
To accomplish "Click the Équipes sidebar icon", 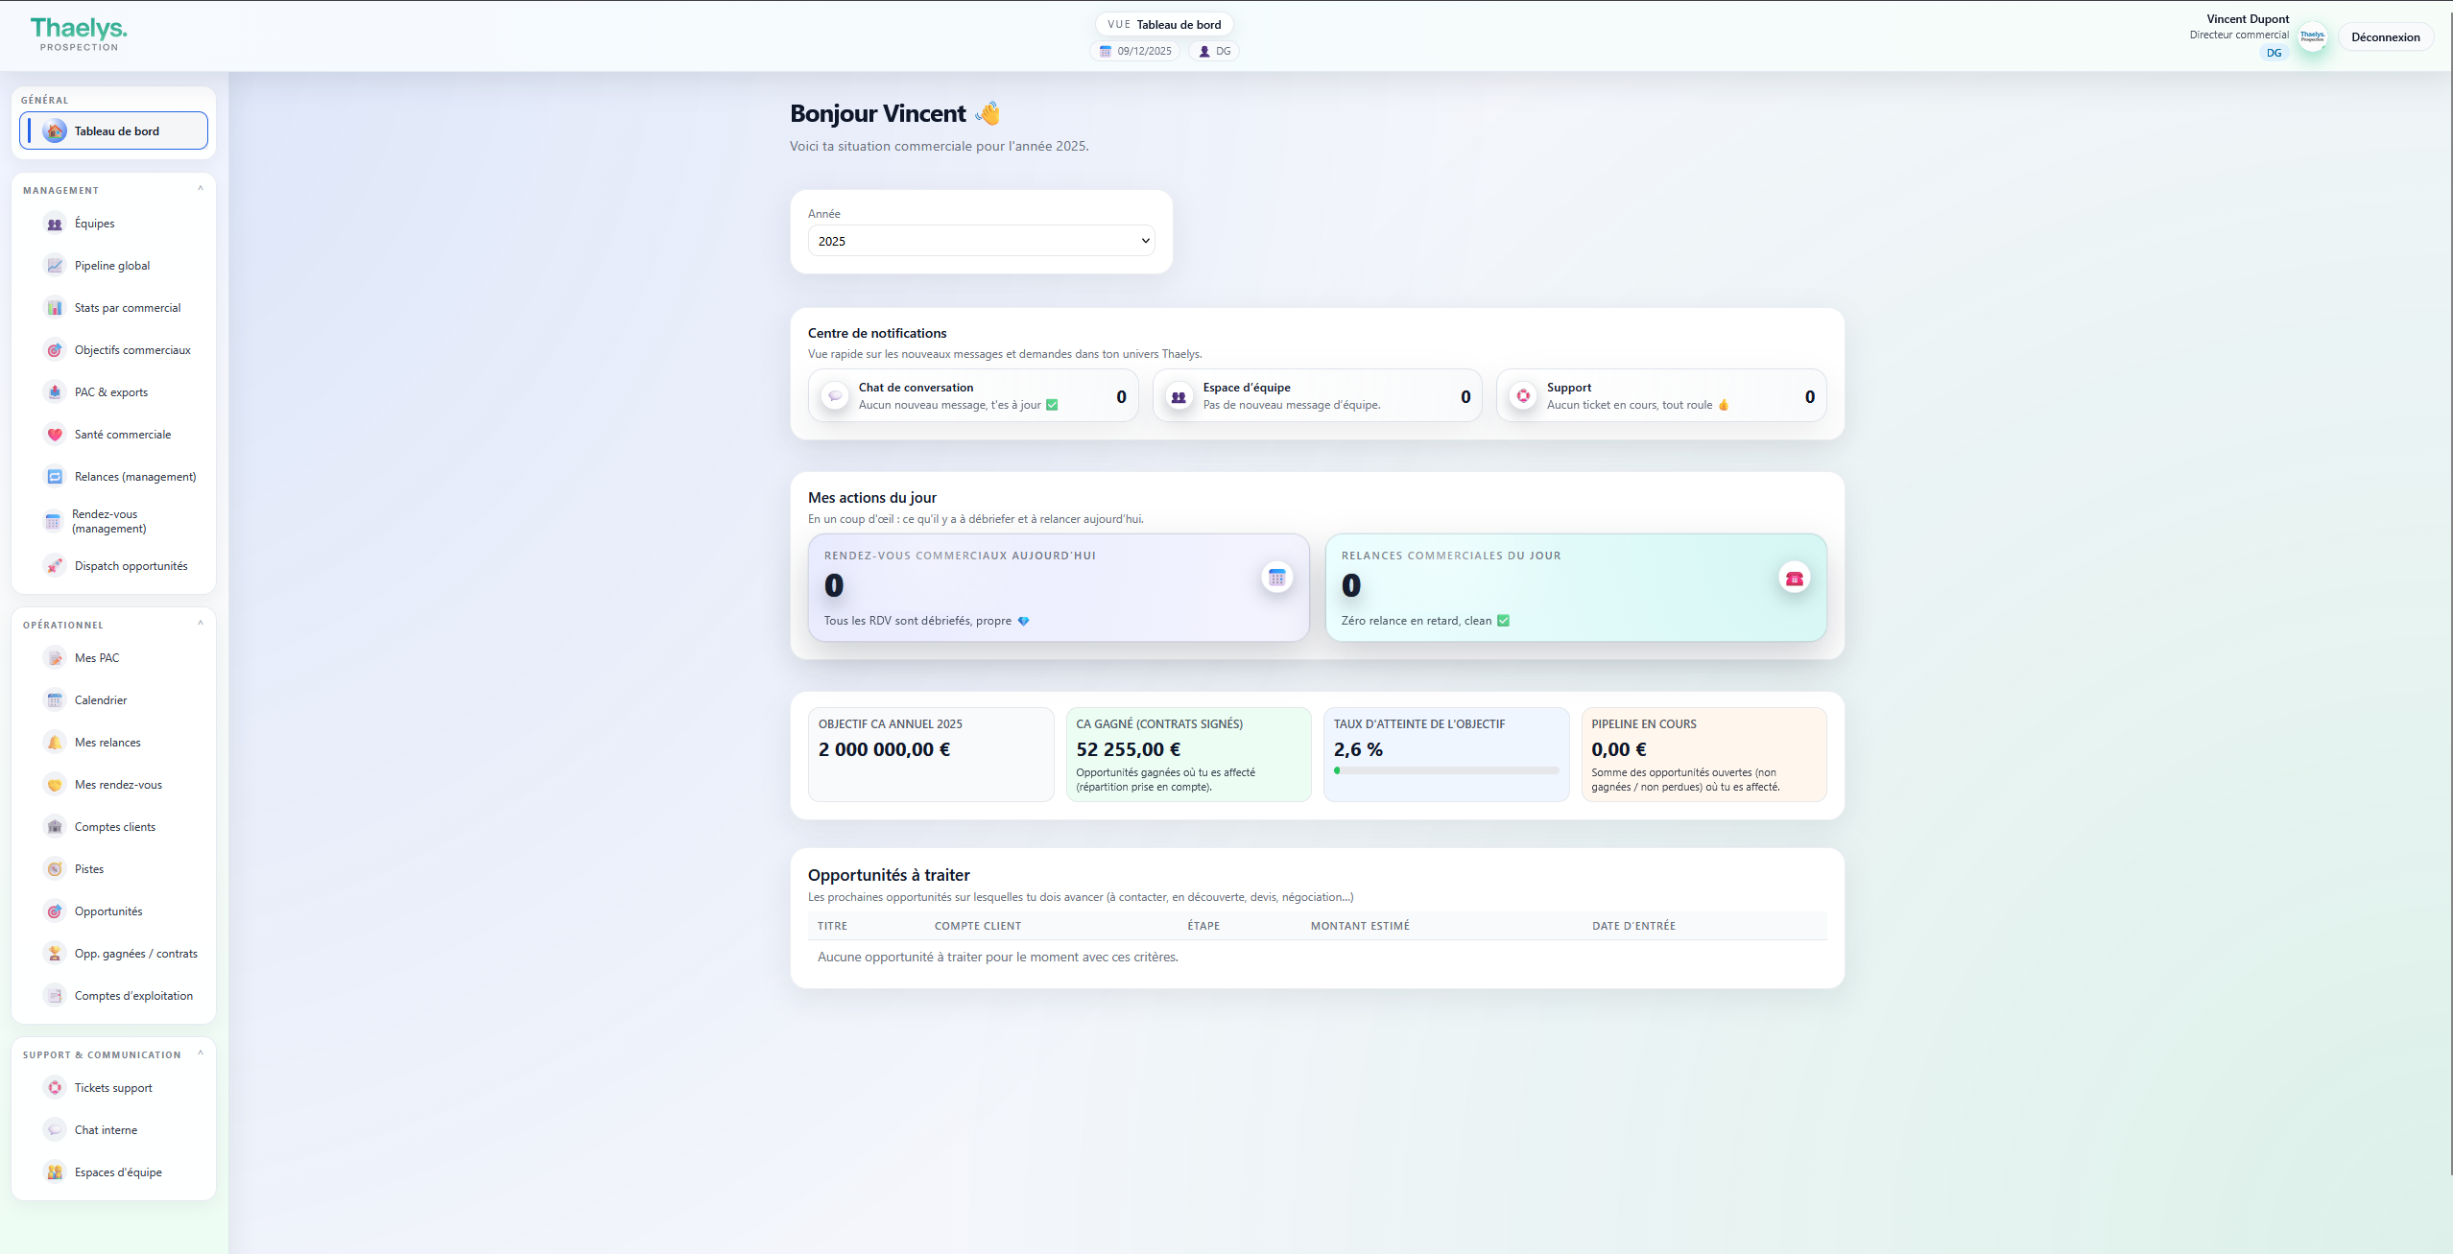I will [55, 224].
